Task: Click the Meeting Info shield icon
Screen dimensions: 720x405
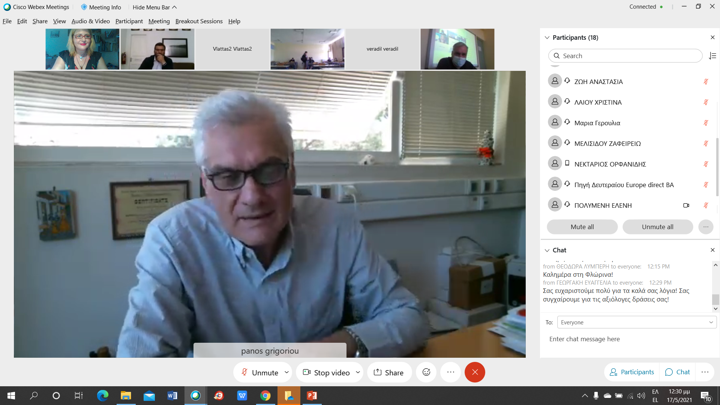Action: (84, 7)
